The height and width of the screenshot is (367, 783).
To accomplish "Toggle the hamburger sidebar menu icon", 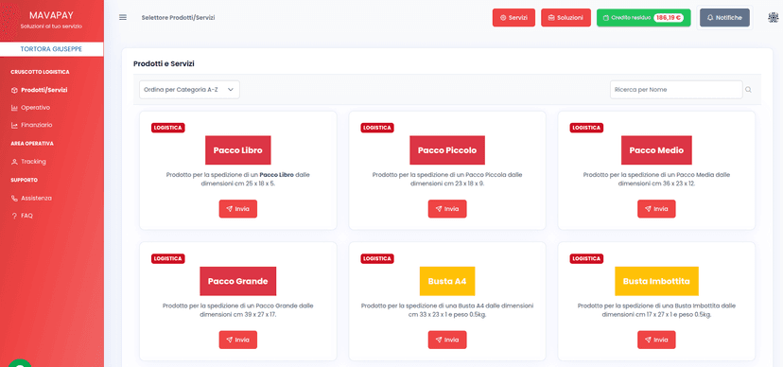I will coord(123,17).
